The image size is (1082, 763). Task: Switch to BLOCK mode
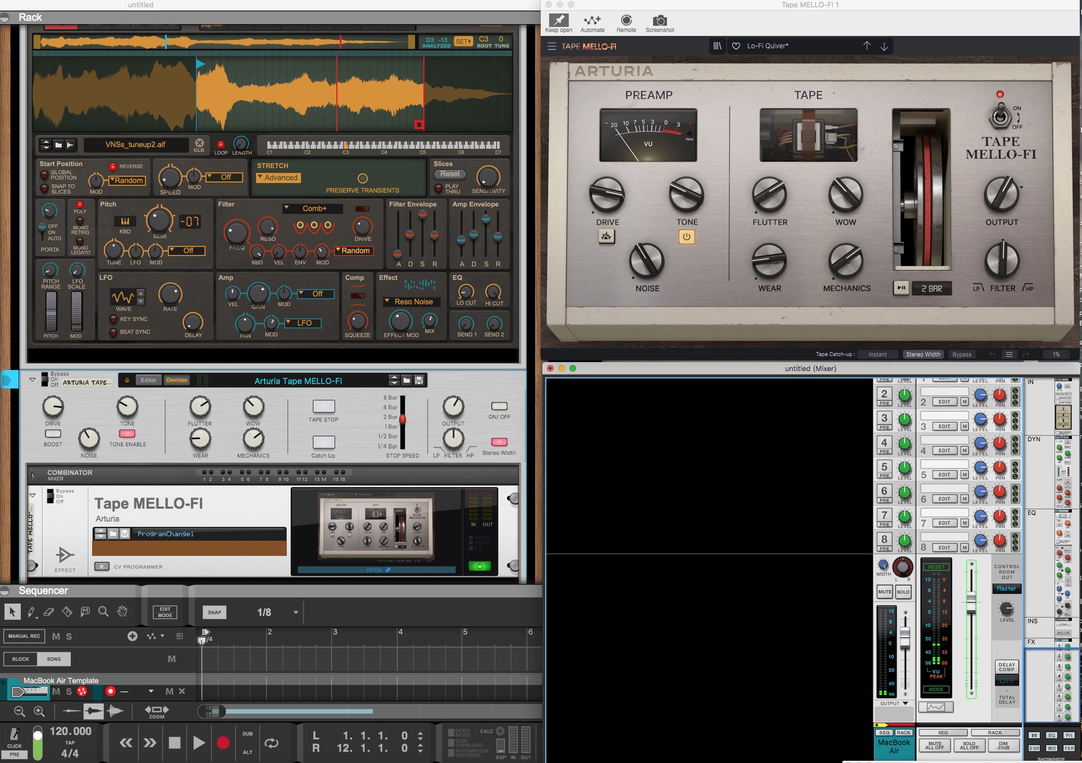pos(21,659)
